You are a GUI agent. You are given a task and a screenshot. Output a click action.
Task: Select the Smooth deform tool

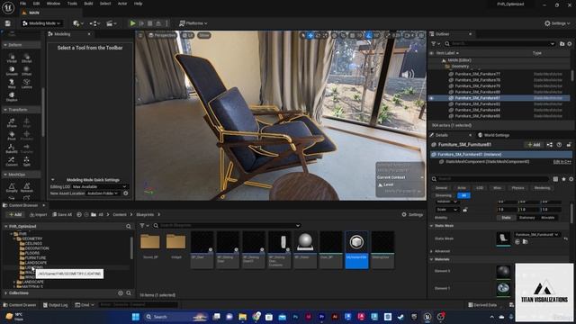(x=12, y=71)
